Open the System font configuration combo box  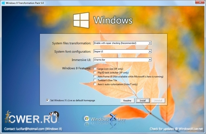pos(123,51)
